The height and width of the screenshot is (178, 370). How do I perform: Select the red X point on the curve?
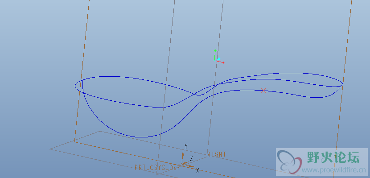pos(263,91)
